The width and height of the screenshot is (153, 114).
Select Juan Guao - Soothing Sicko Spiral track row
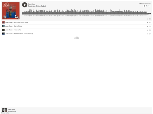point(76,23)
